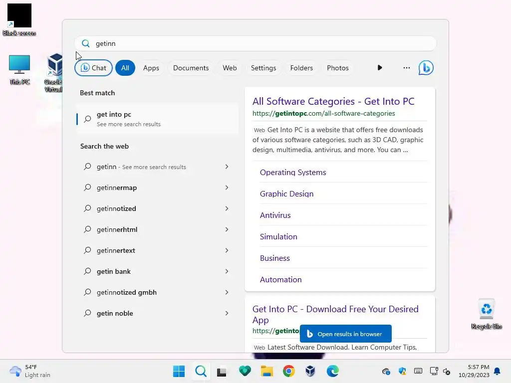Click search icon beside 'getin bank' suggestion
Viewport: 511px width, 383px height.
click(x=87, y=271)
